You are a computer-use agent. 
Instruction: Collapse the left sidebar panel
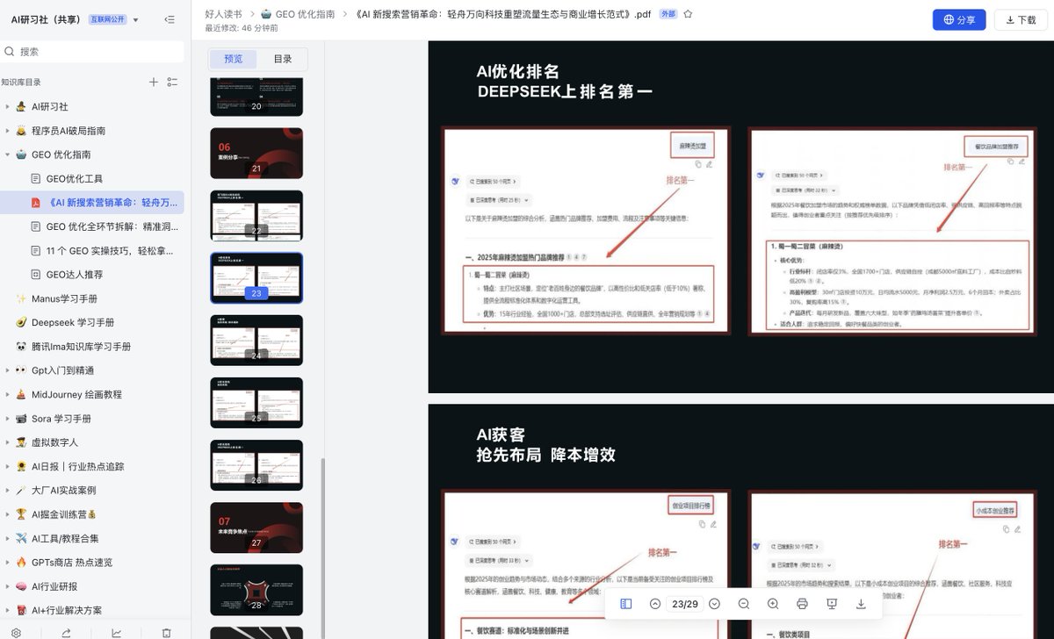(x=170, y=19)
